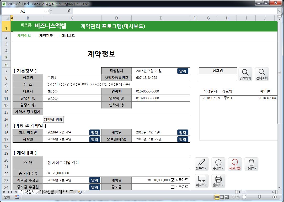Click the formula bar input area
284x202 pixels.
[175, 11]
